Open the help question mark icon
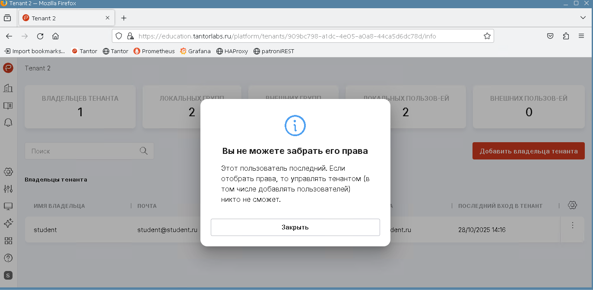 coord(8,258)
